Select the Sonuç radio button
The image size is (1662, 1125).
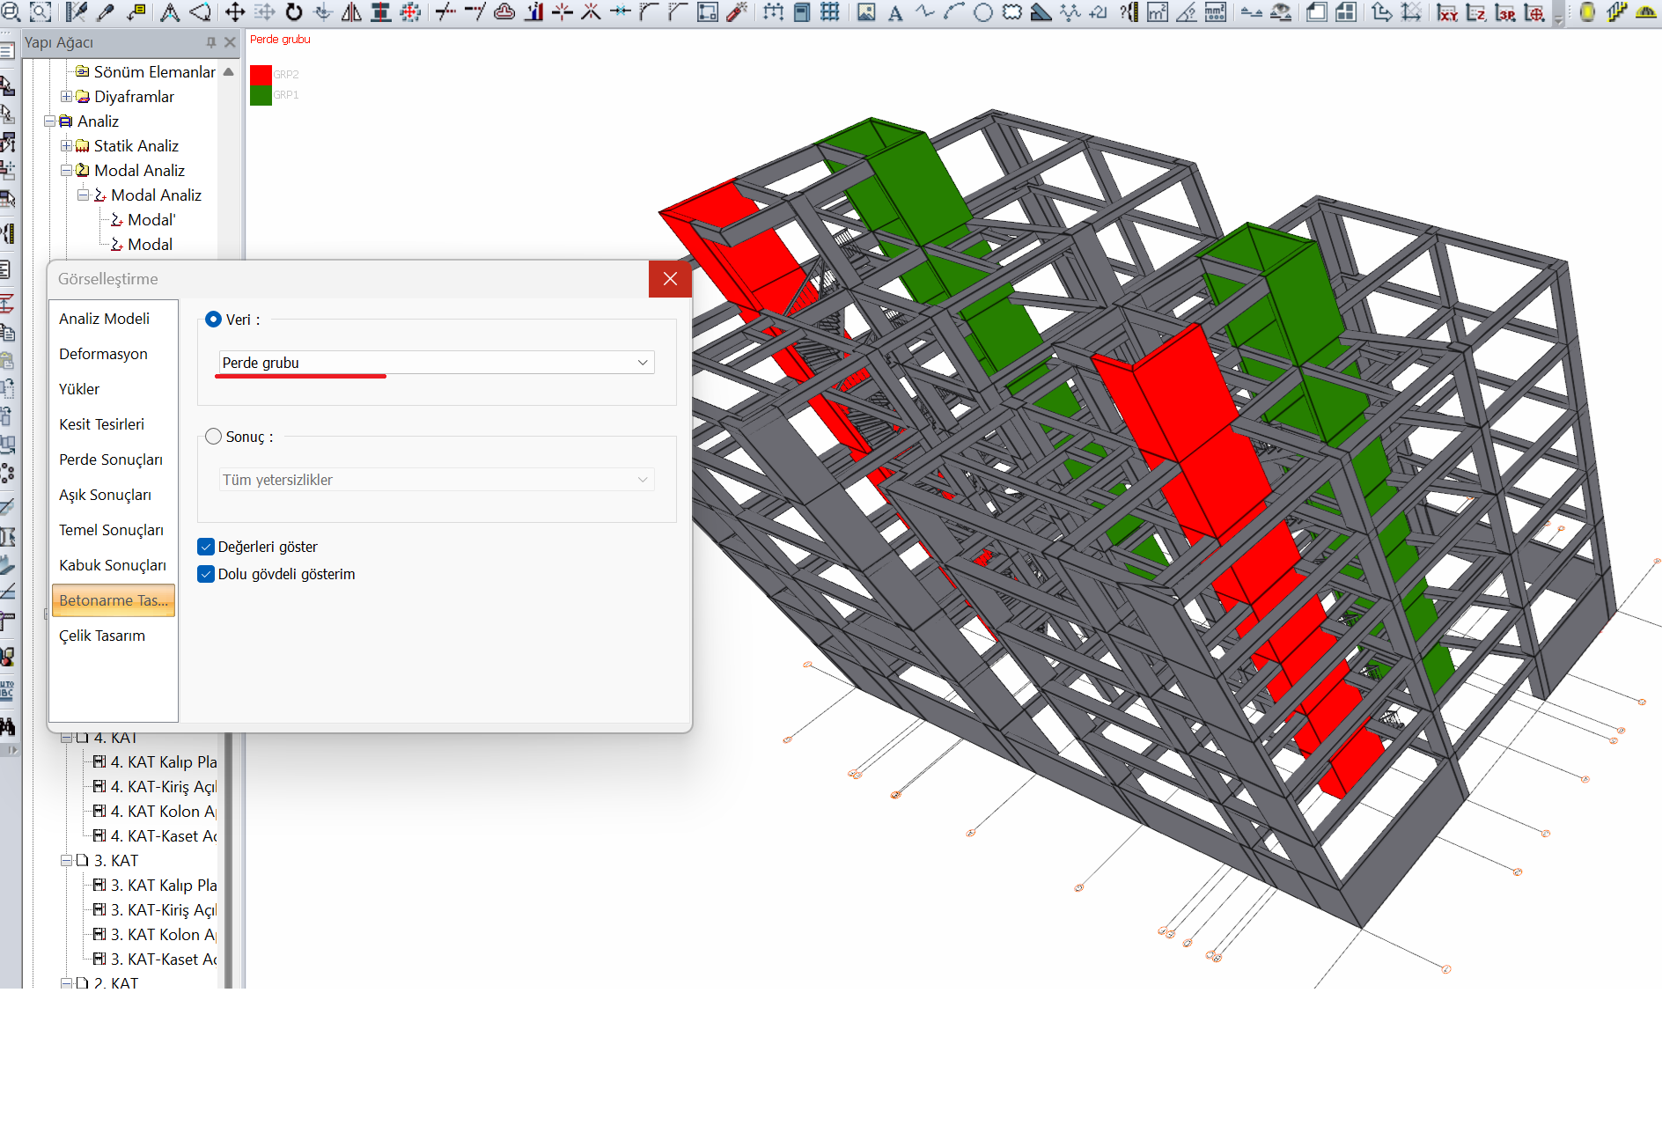213,437
